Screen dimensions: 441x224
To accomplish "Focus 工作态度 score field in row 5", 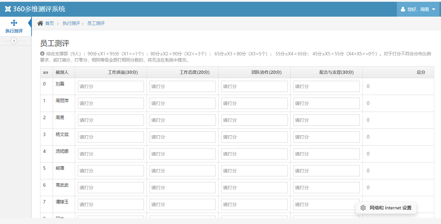I will pyautogui.click(x=182, y=171).
